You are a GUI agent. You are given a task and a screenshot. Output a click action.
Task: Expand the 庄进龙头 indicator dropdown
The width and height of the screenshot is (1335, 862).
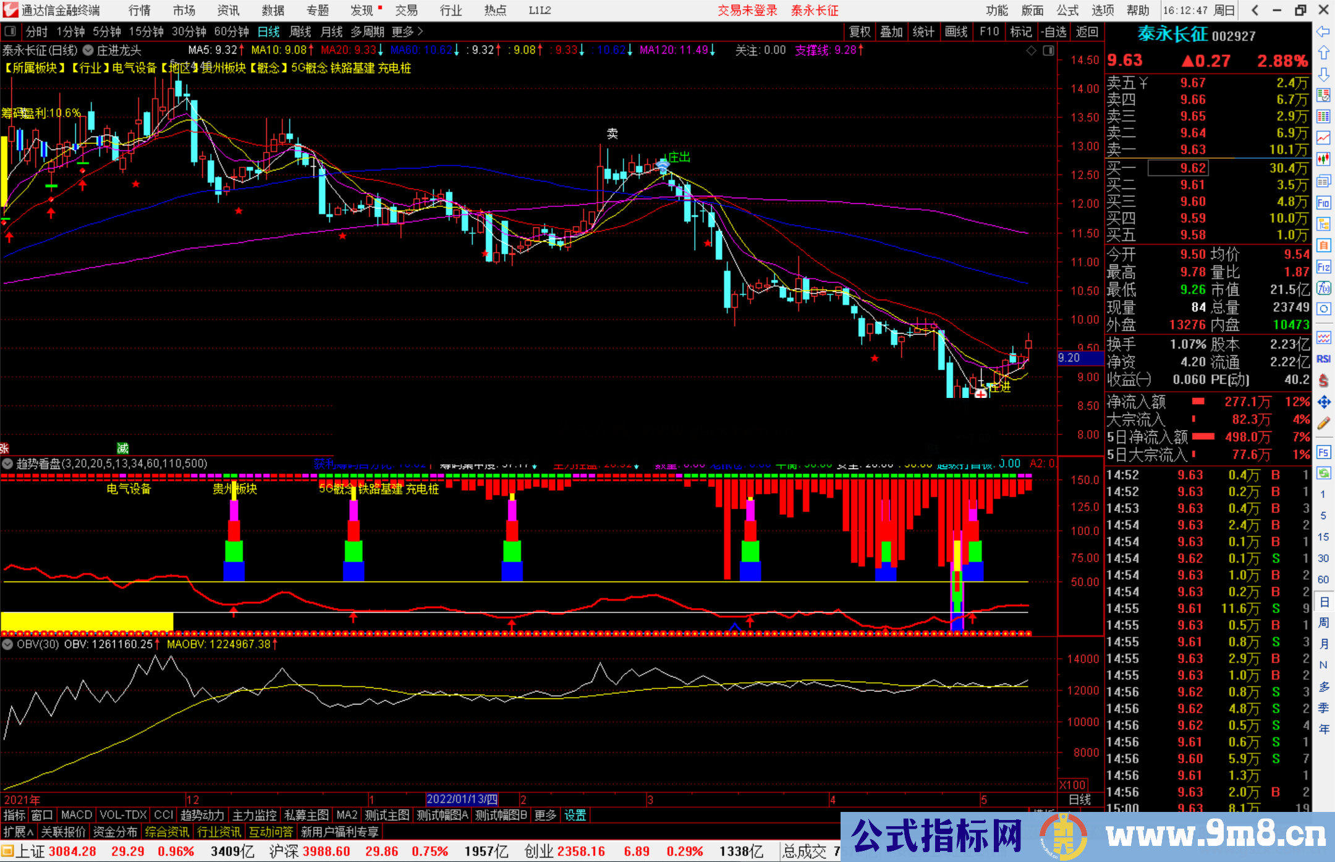tap(88, 51)
